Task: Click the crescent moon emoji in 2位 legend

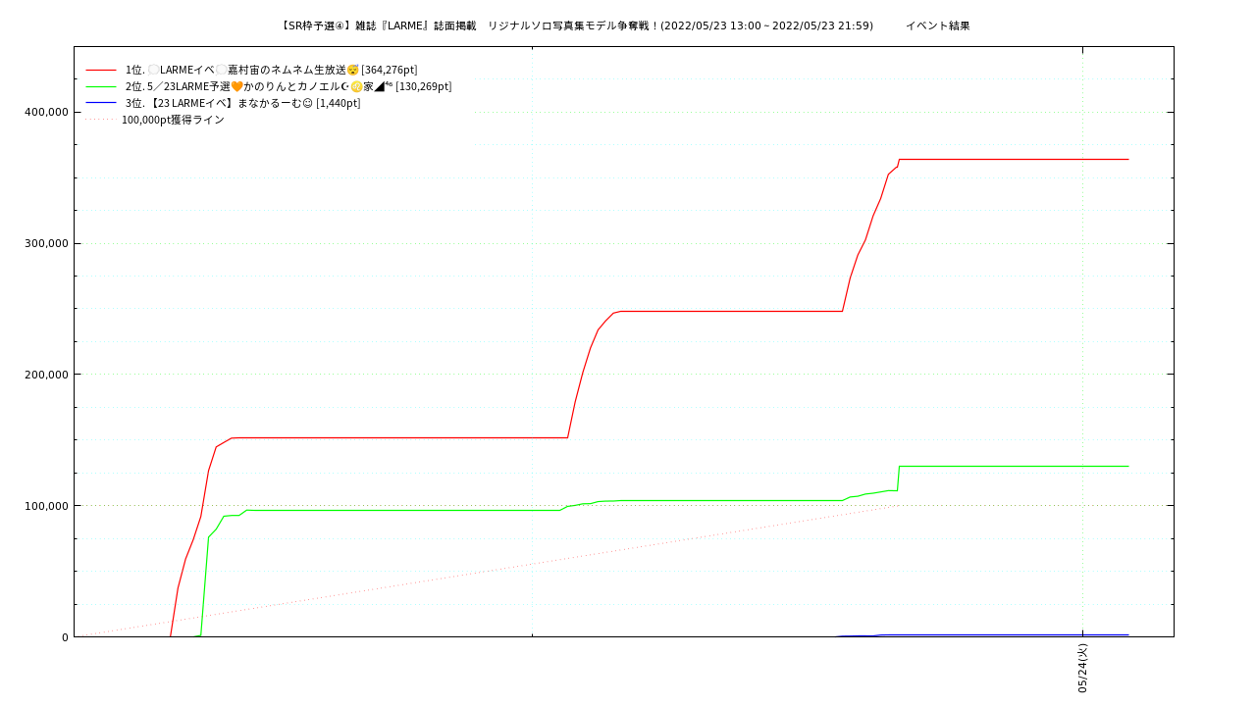Action: 344,86
